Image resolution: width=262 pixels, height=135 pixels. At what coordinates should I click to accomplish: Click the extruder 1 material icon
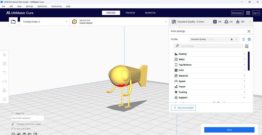click(75, 22)
